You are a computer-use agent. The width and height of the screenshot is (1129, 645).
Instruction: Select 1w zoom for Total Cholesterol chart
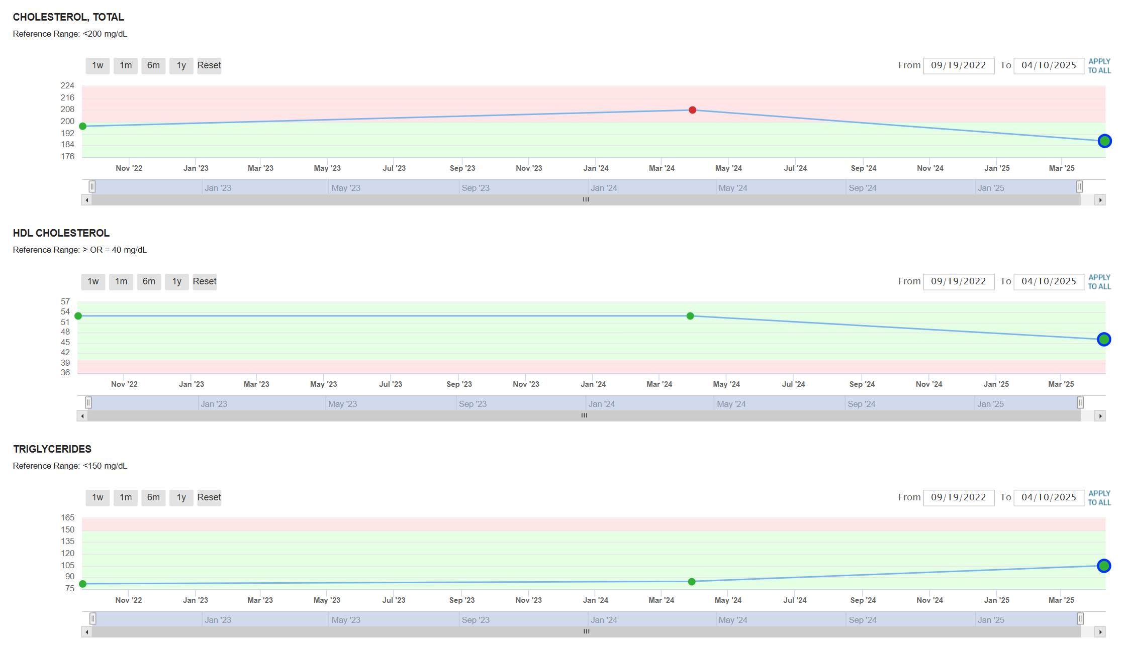[x=98, y=66]
